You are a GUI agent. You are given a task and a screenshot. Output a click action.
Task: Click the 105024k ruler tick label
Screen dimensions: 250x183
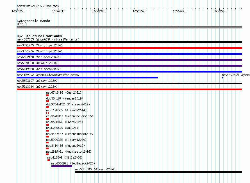click(98, 11)
